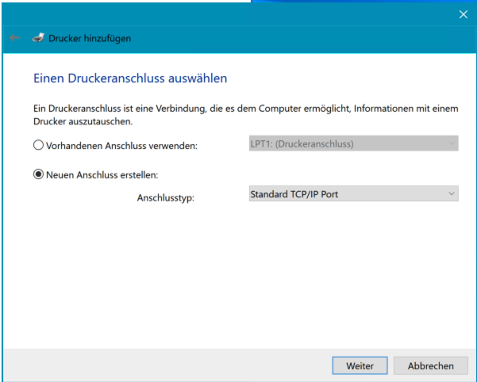Click the Einen Druckeranschluss auswählen heading
This screenshot has width=477, height=382.
[130, 78]
